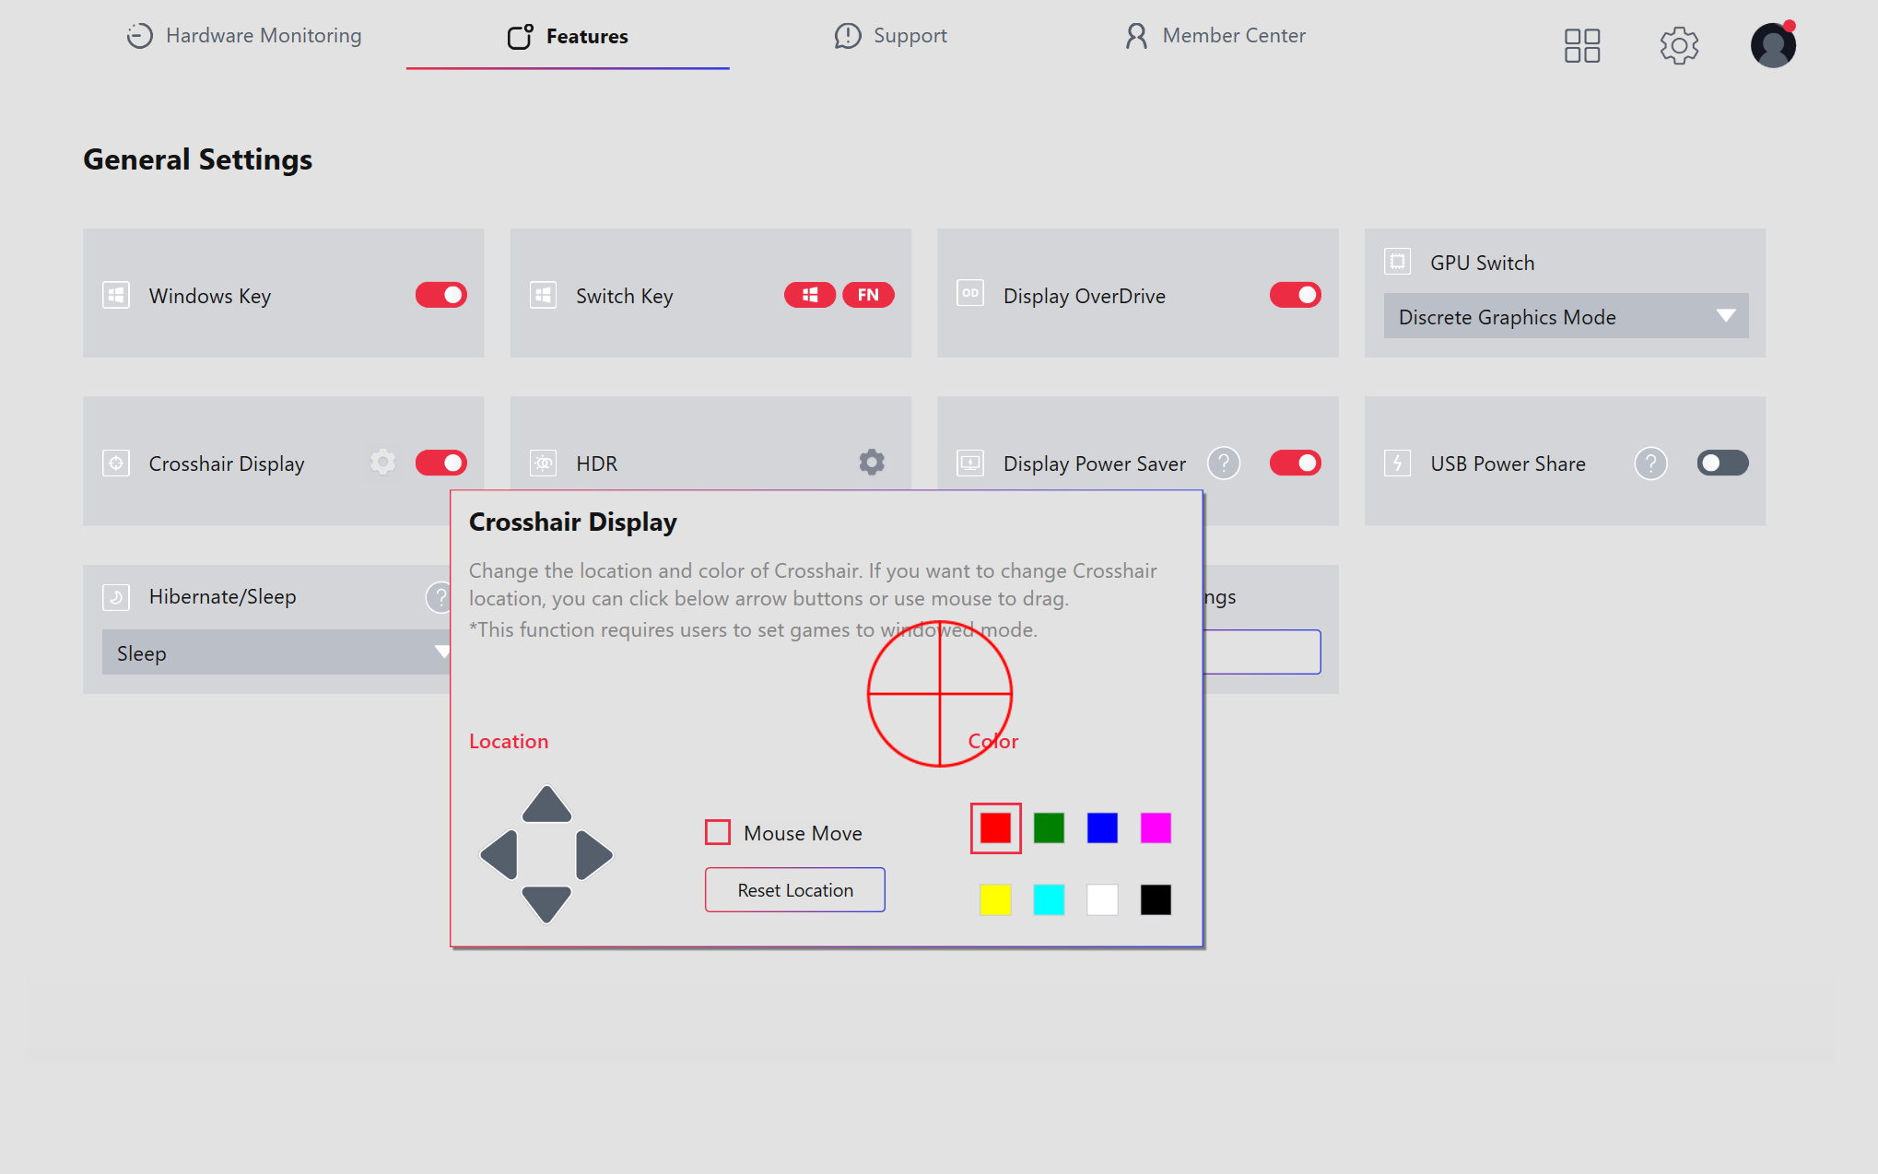Check the Mouse Move checkbox
The width and height of the screenshot is (1878, 1174).
pyautogui.click(x=718, y=832)
